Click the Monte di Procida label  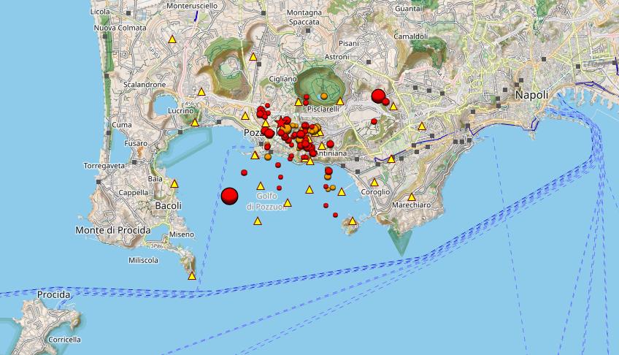[x=112, y=230]
